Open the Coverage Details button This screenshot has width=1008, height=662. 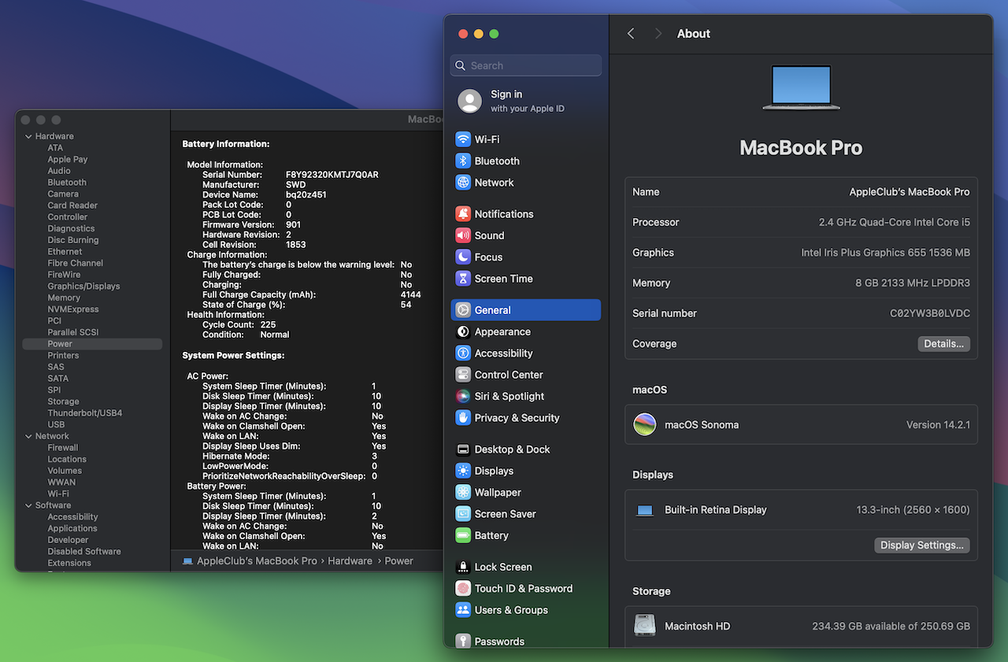click(943, 344)
